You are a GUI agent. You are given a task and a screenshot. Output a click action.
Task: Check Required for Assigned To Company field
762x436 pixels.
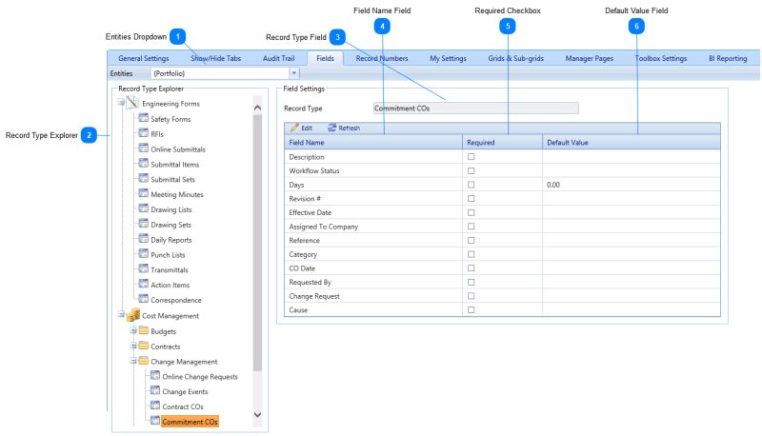471,227
